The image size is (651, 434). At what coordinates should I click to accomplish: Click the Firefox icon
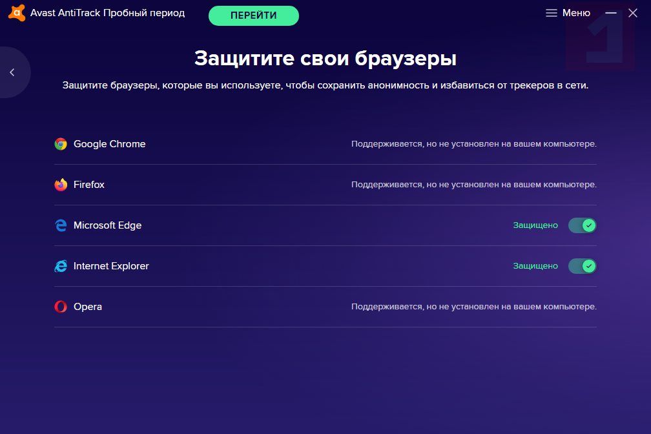click(x=61, y=185)
